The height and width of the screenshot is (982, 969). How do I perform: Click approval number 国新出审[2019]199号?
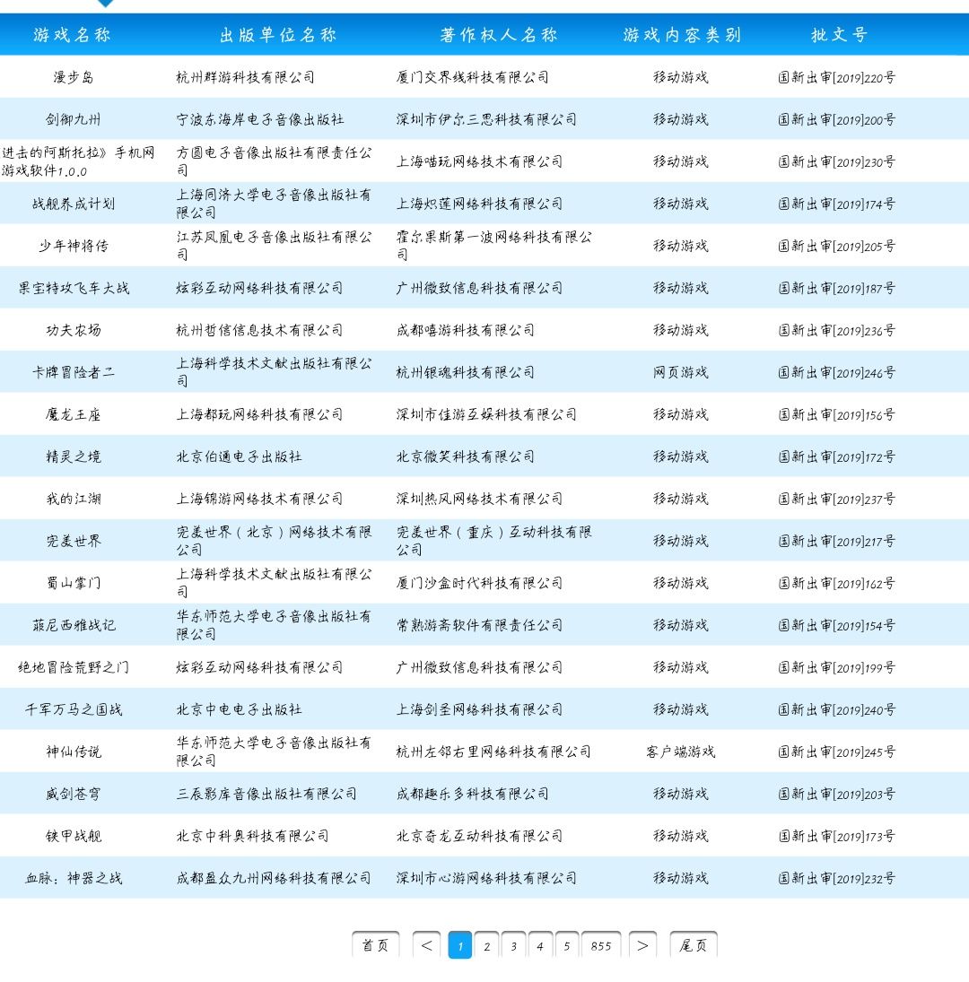click(837, 667)
